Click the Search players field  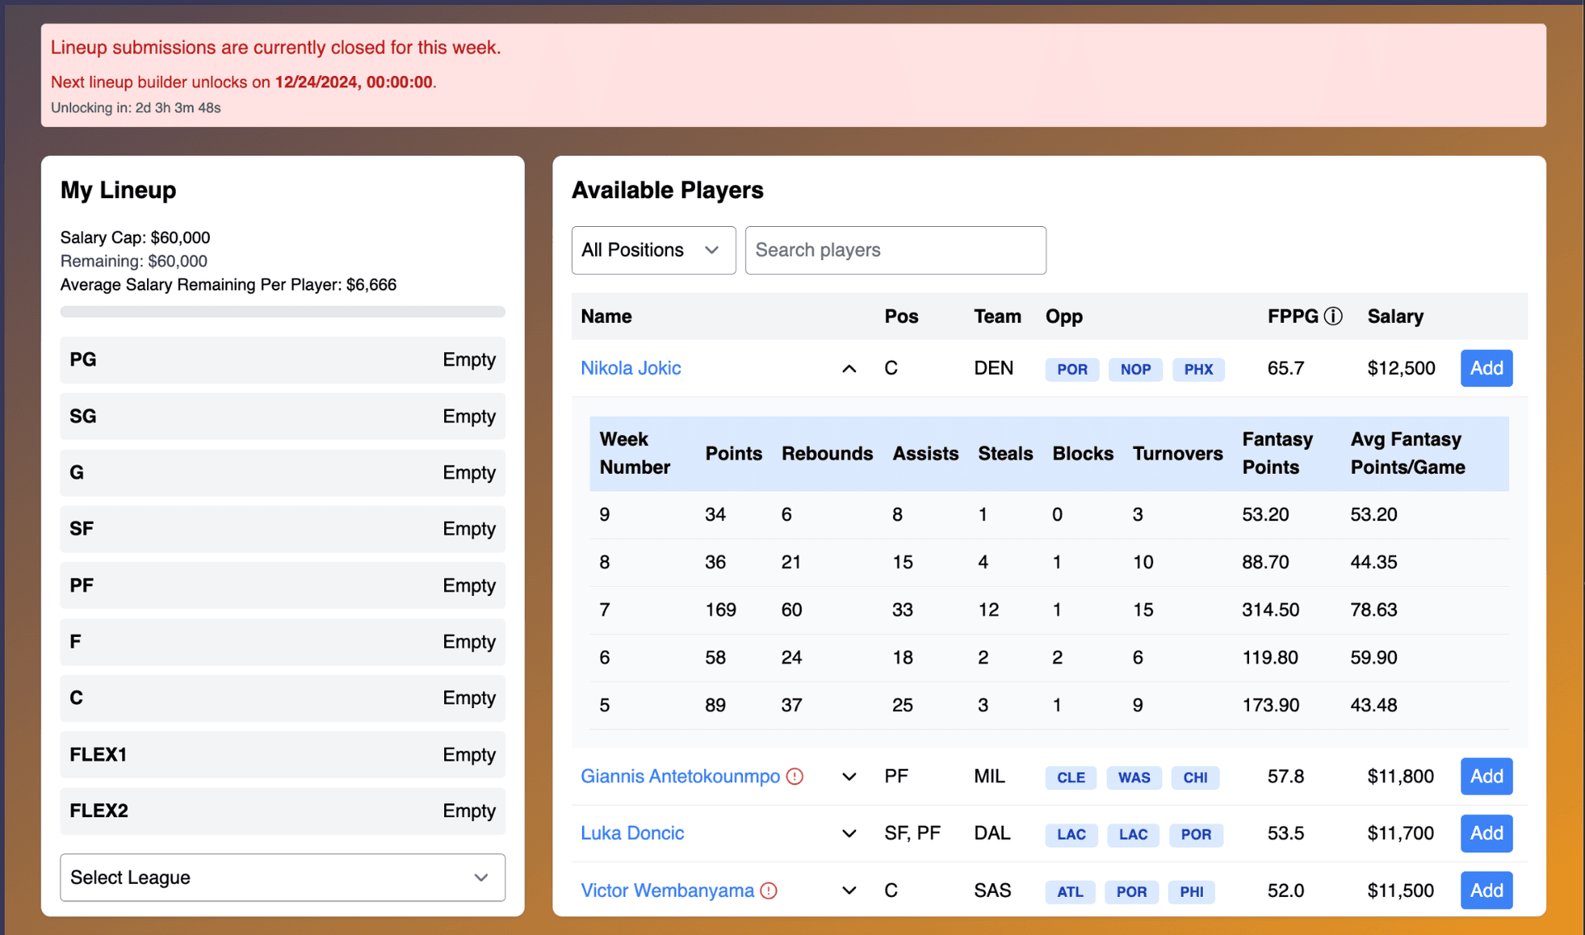tap(895, 250)
